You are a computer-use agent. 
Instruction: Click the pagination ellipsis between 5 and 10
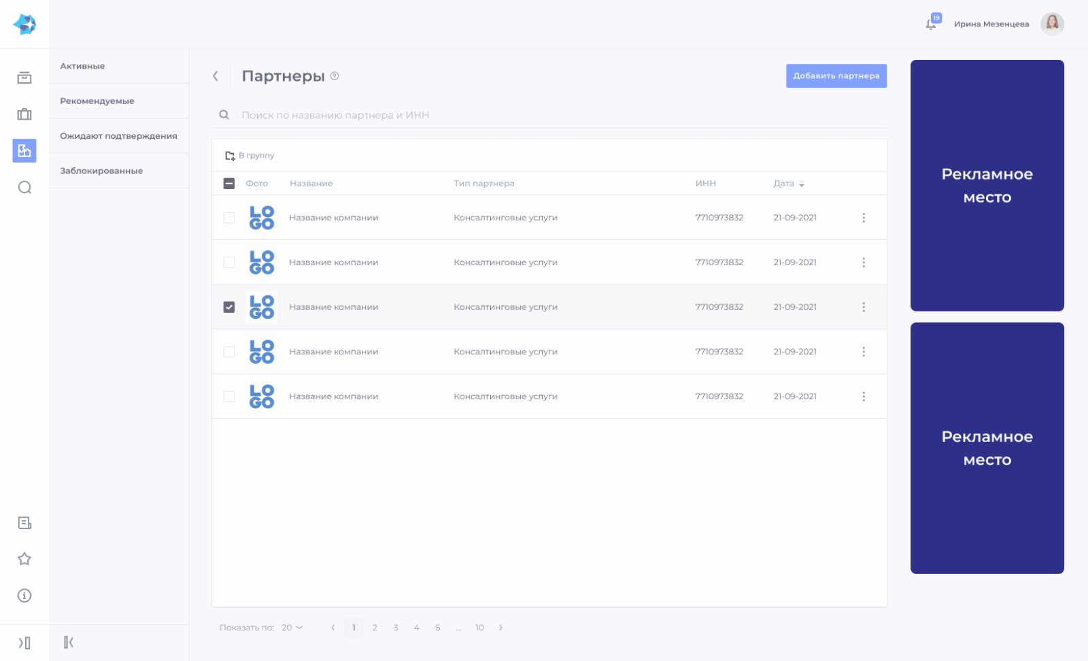pos(459,628)
